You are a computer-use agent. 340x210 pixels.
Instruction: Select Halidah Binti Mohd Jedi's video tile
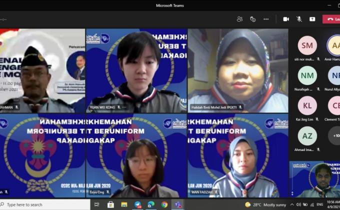point(238,70)
